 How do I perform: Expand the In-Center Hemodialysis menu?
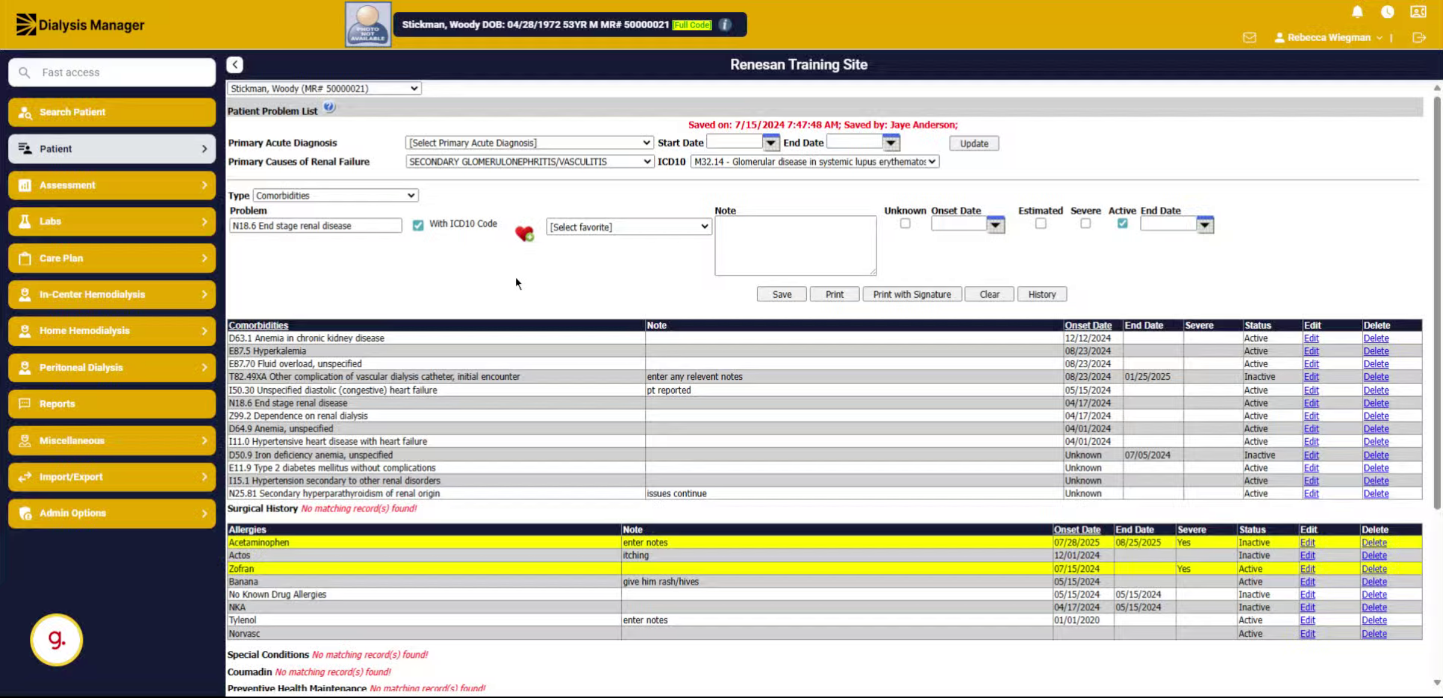pyautogui.click(x=112, y=295)
